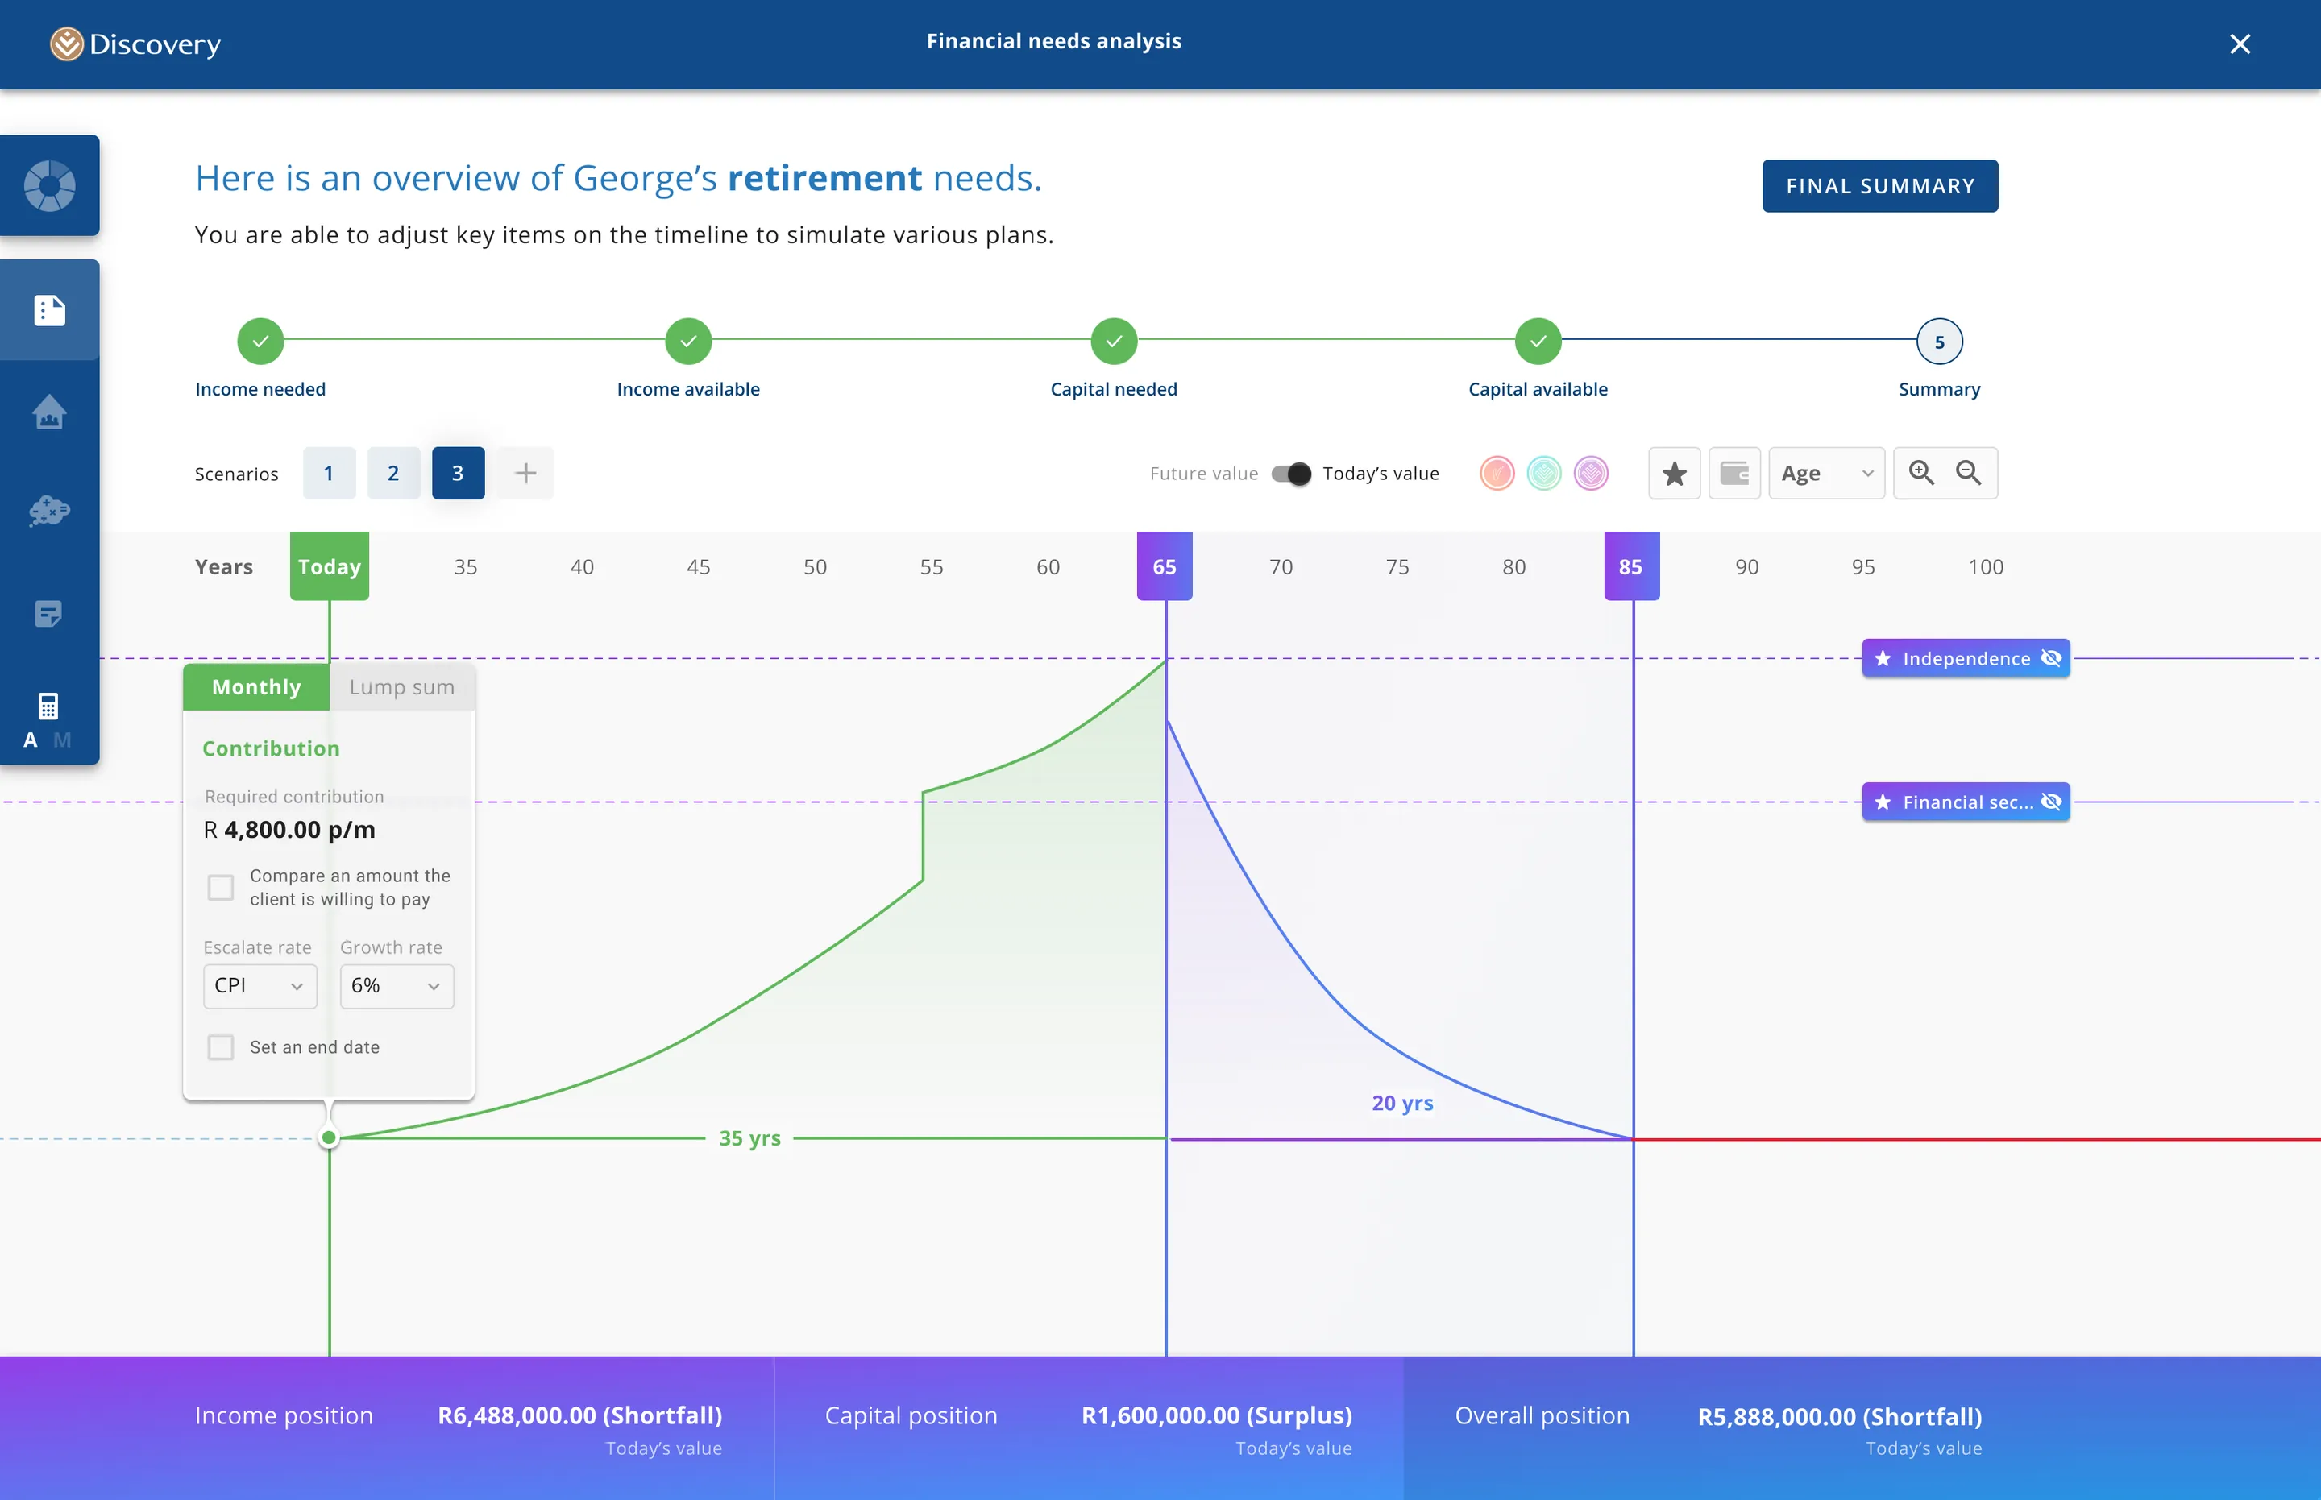The height and width of the screenshot is (1500, 2321).
Task: Add a new scenario with plus
Action: click(525, 474)
